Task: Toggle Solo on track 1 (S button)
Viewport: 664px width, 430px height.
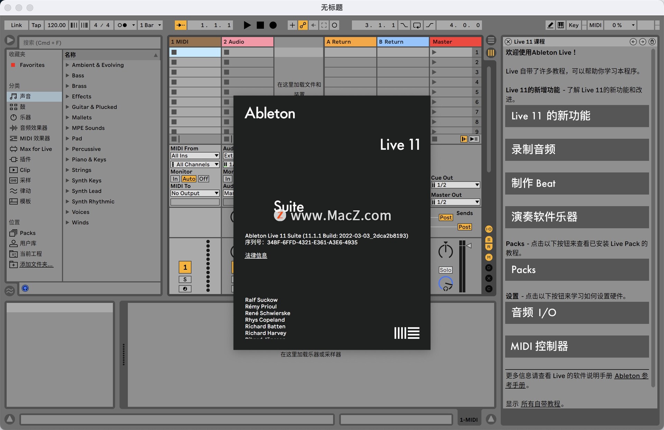Action: click(185, 279)
